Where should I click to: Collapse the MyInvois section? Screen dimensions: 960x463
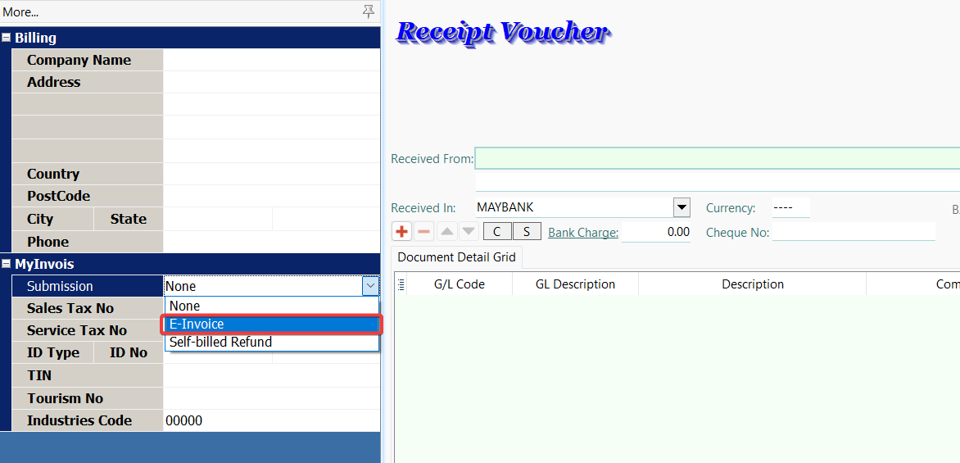click(x=7, y=264)
